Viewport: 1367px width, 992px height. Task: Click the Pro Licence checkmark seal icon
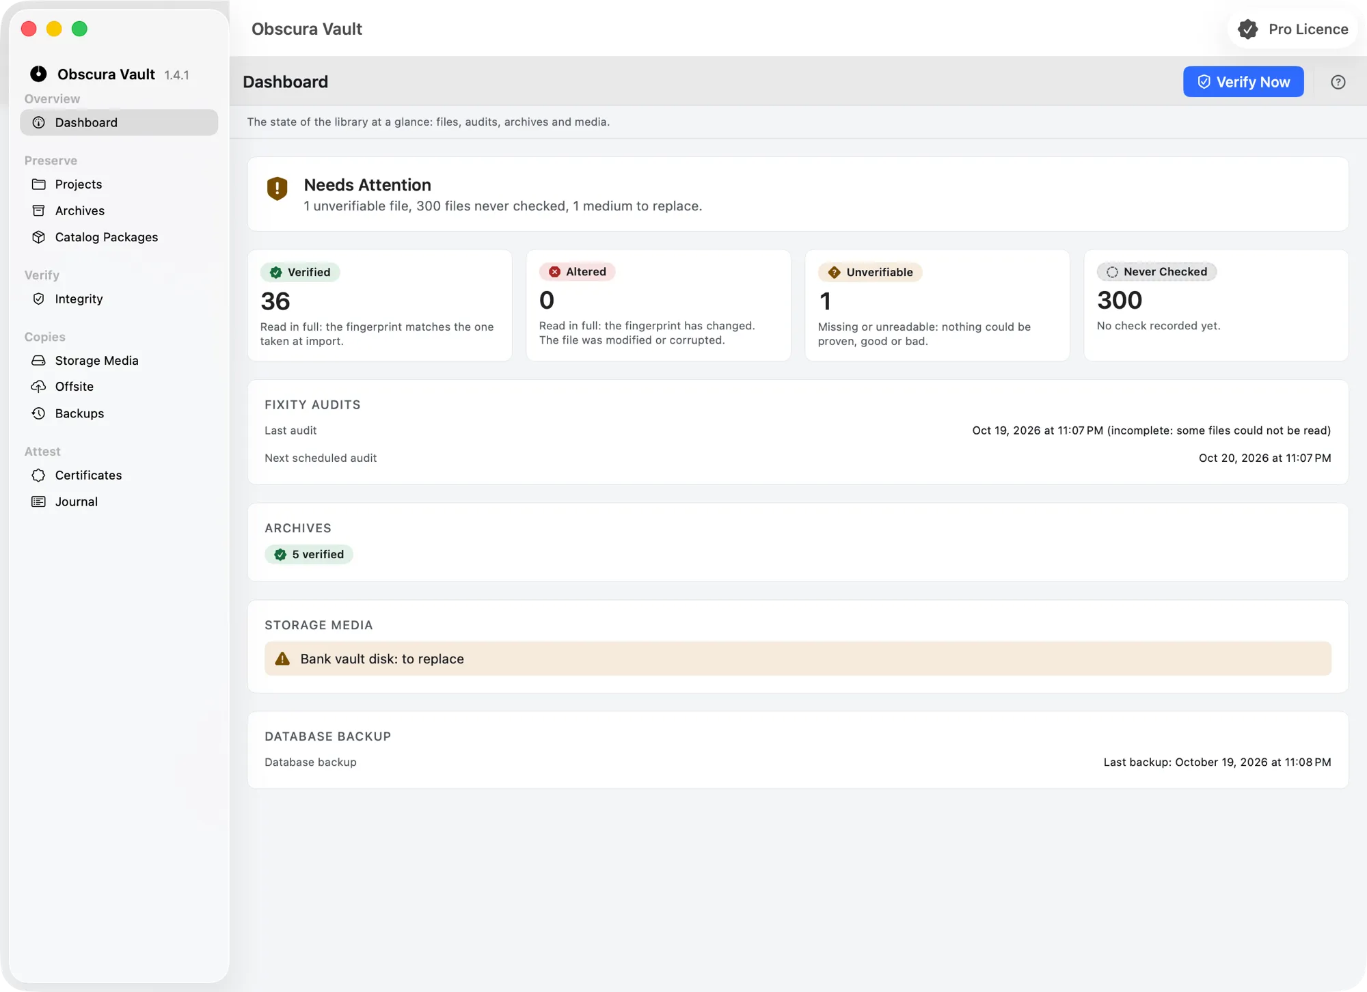[x=1248, y=29]
